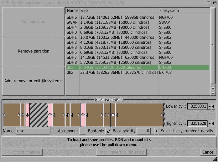Open Select filesystem/edit details
218x162 pixels.
click(187, 131)
